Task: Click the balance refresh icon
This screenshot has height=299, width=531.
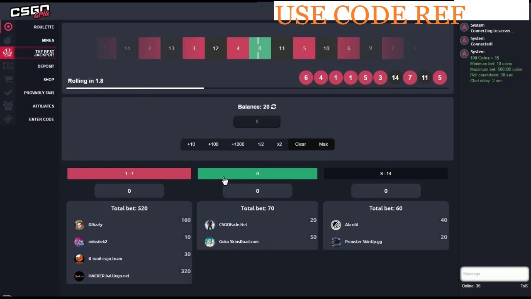Action: (x=273, y=107)
